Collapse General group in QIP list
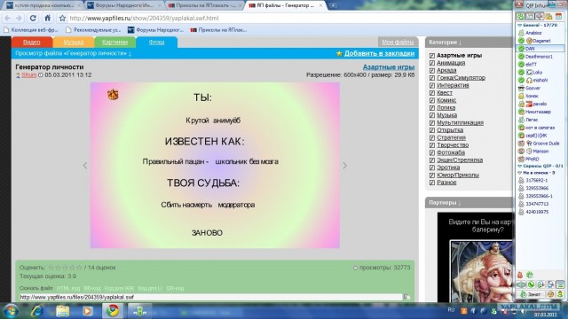 520,26
